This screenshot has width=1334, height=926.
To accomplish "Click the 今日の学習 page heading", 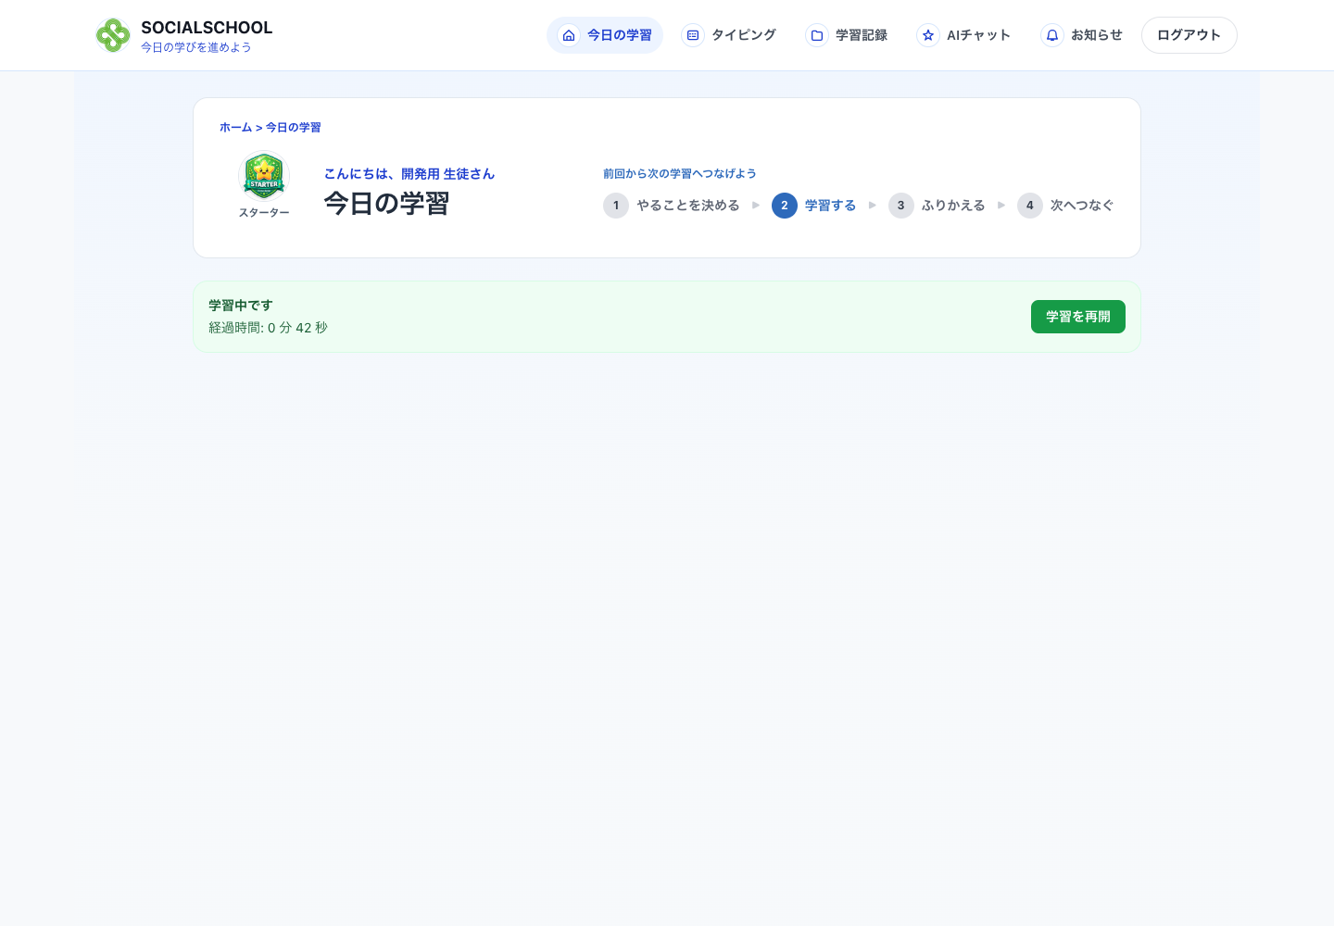I will pos(386,204).
